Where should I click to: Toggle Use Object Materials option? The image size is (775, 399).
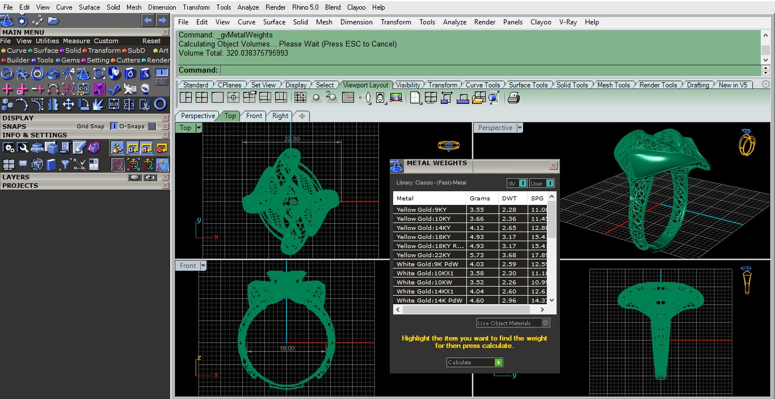pos(513,323)
